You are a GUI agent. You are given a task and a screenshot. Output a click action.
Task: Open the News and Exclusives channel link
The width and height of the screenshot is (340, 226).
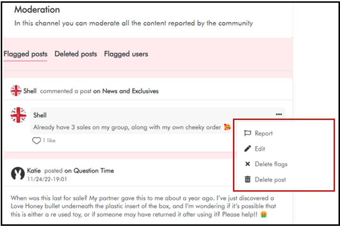(130, 91)
